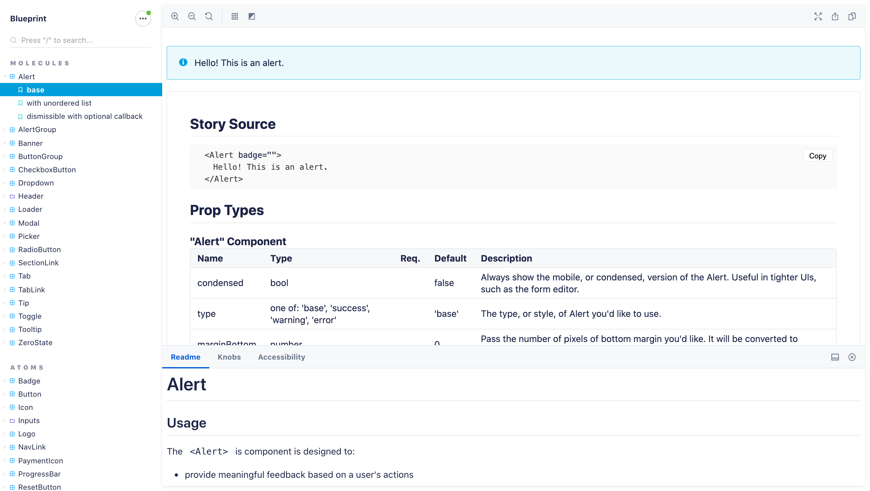
Task: Click the zoom out magnifier icon
Action: click(192, 16)
